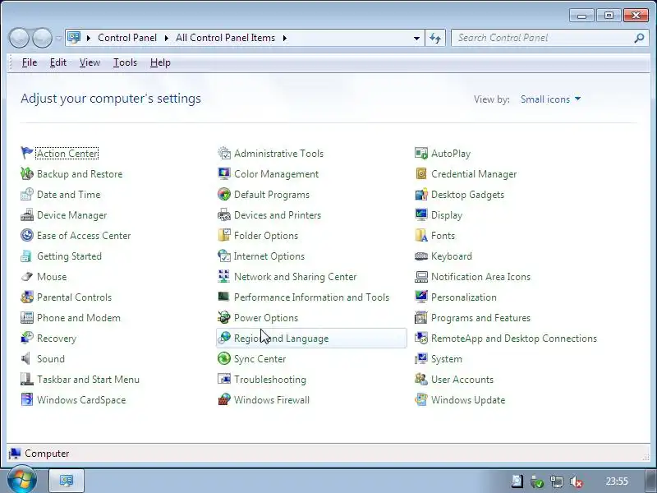Screen dimensions: 657x493
Task: Open Administrative Tools icon
Action: pyautogui.click(x=224, y=153)
